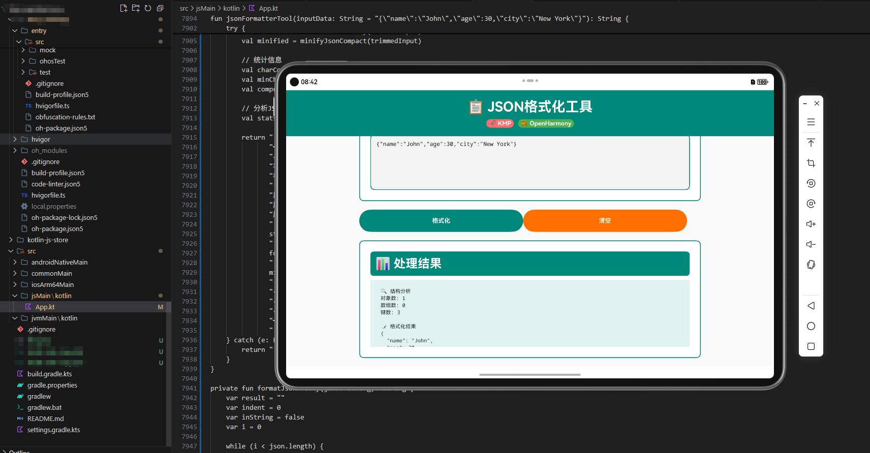This screenshot has width=870, height=453.
Task: Open the emulator hamburger menu
Action: click(x=811, y=122)
